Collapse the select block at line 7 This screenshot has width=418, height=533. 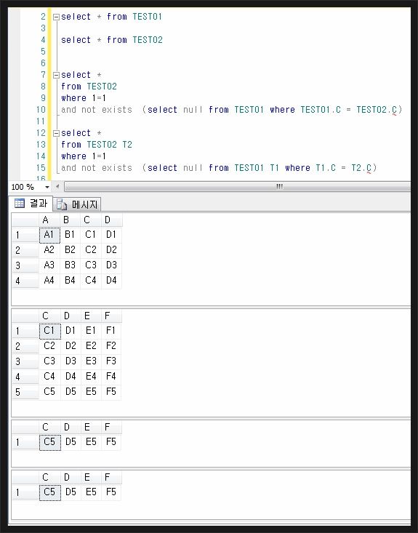[x=57, y=75]
